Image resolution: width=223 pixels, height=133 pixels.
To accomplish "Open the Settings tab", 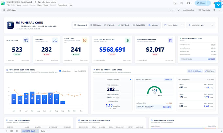I will coord(153,25).
